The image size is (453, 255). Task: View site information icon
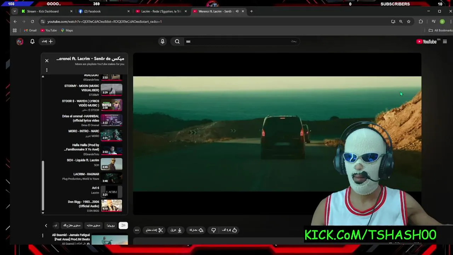(x=43, y=22)
